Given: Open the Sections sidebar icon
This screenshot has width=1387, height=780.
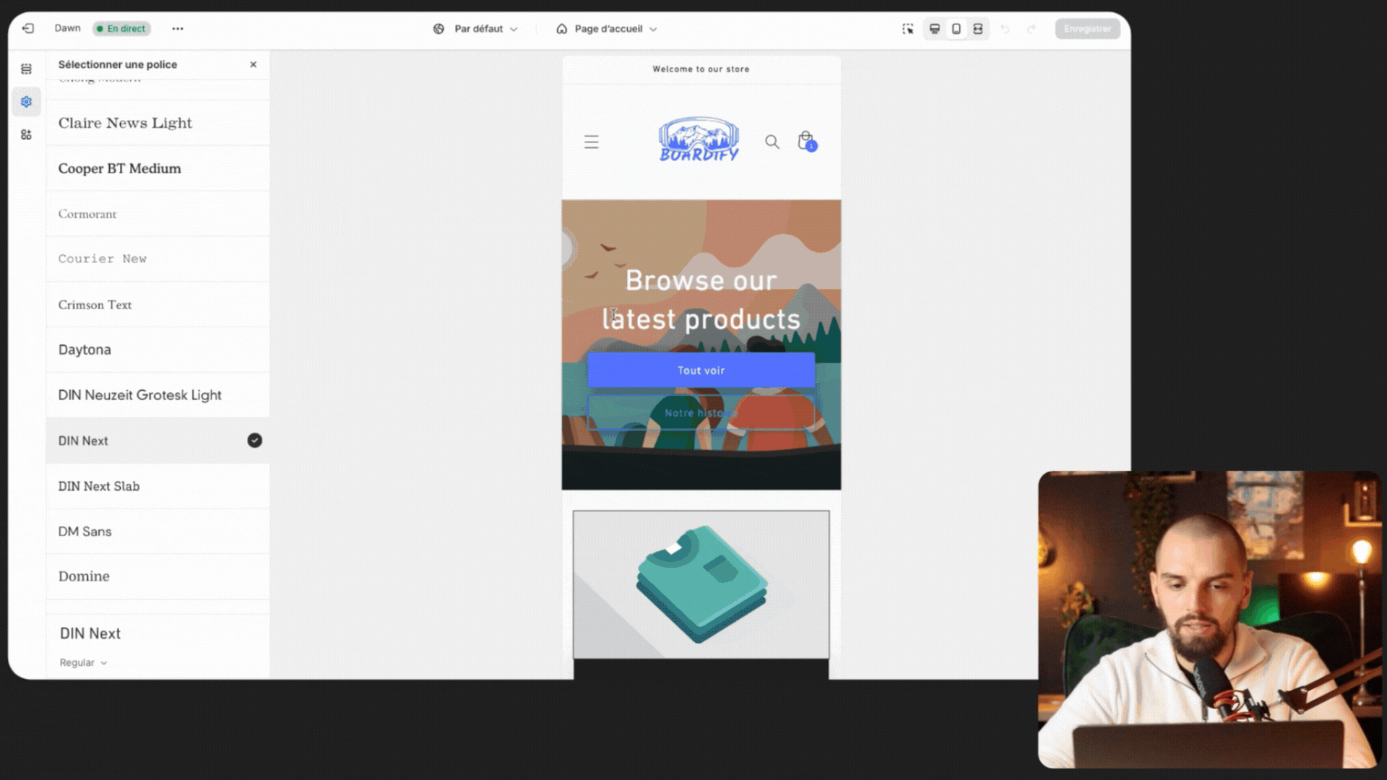Looking at the screenshot, I should point(27,69).
